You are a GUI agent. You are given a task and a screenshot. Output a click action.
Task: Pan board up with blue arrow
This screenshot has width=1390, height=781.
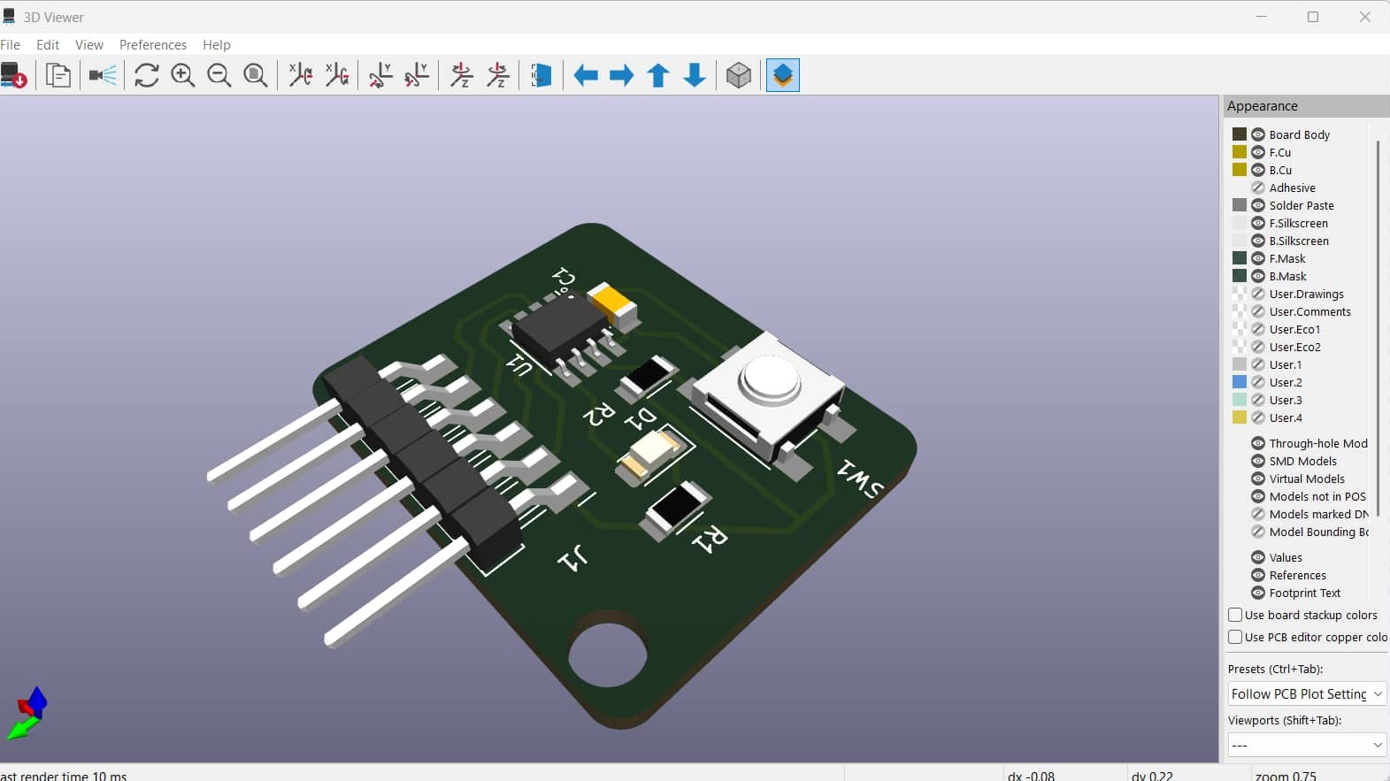[658, 75]
